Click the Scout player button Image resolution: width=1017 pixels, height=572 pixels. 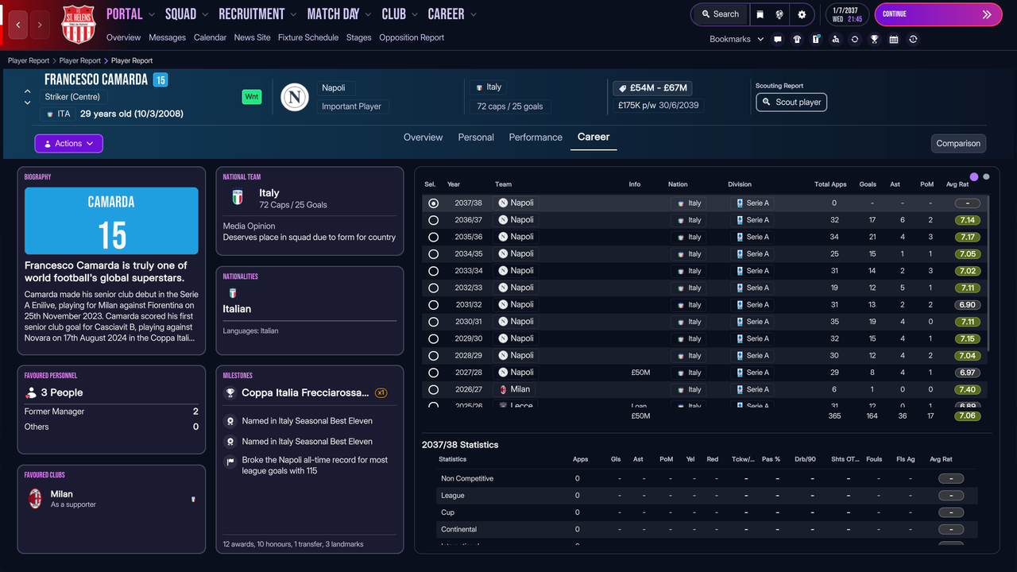coord(791,102)
